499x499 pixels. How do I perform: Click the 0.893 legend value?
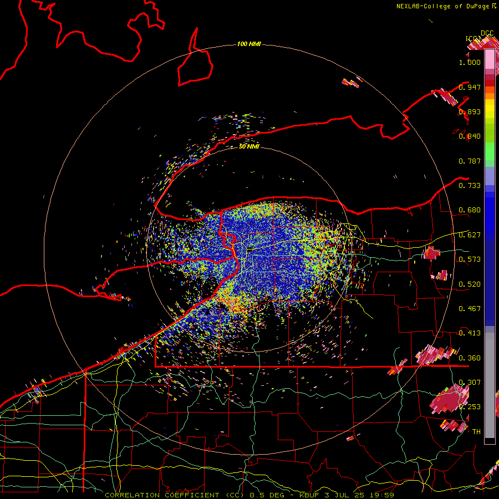[470, 111]
